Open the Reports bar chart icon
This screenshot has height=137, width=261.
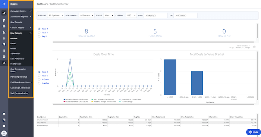click(4, 63)
